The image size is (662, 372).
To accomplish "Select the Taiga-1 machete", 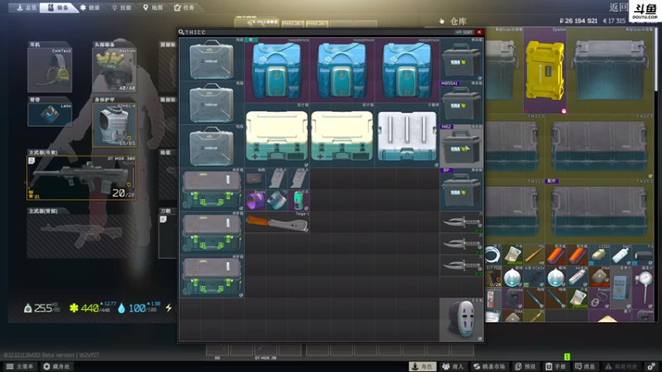I will coord(277,222).
